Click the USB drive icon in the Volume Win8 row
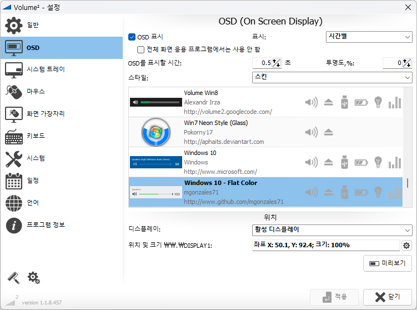417x310 pixels. point(344,102)
